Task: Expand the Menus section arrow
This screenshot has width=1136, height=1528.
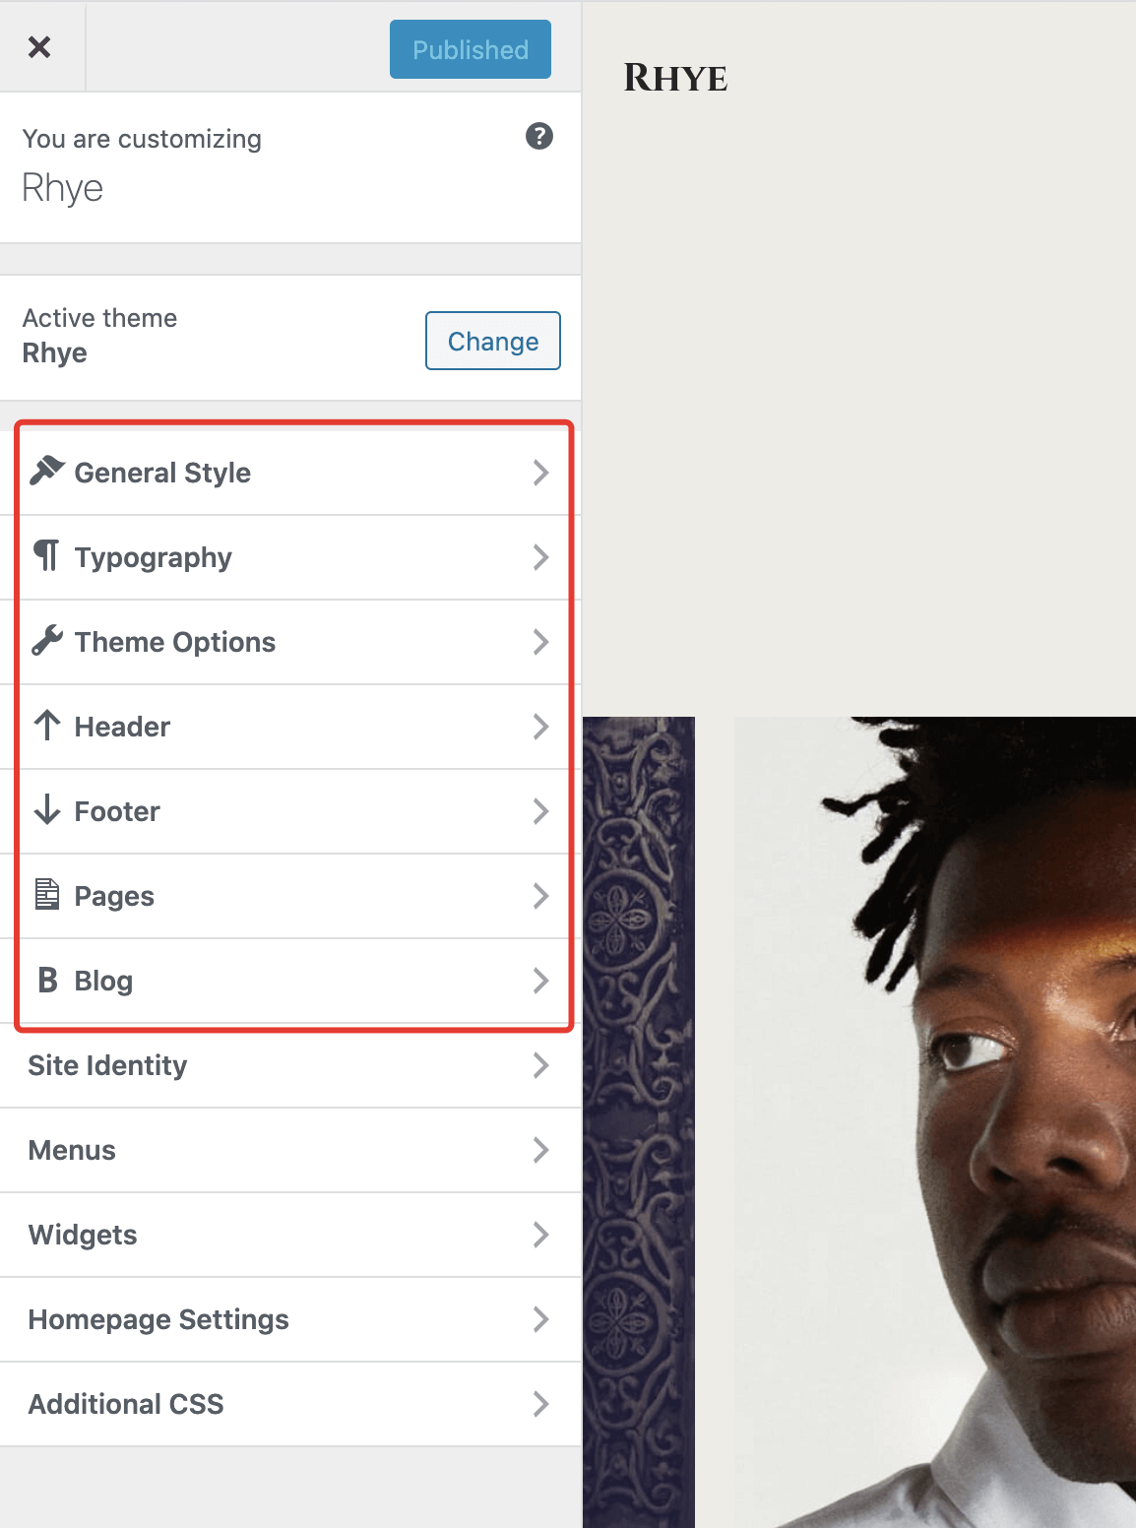Action: tap(540, 1150)
